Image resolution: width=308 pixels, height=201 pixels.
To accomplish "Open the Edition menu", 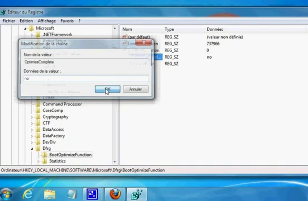I will [x=26, y=21].
